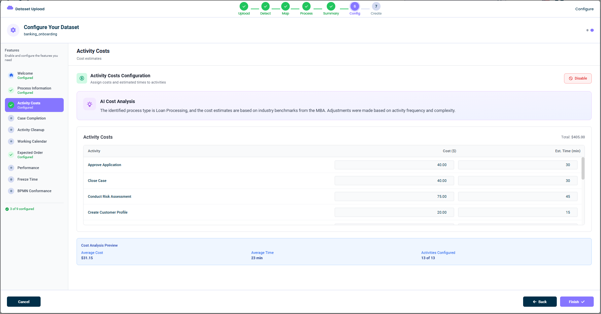Screen dimensions: 601x314
Task: Click the Activity Costs green check icon
Action: pyautogui.click(x=11, y=105)
